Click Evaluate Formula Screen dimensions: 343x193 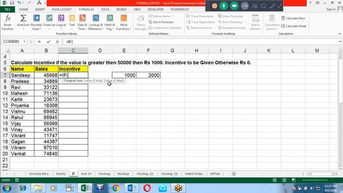pyautogui.click(x=232, y=28)
